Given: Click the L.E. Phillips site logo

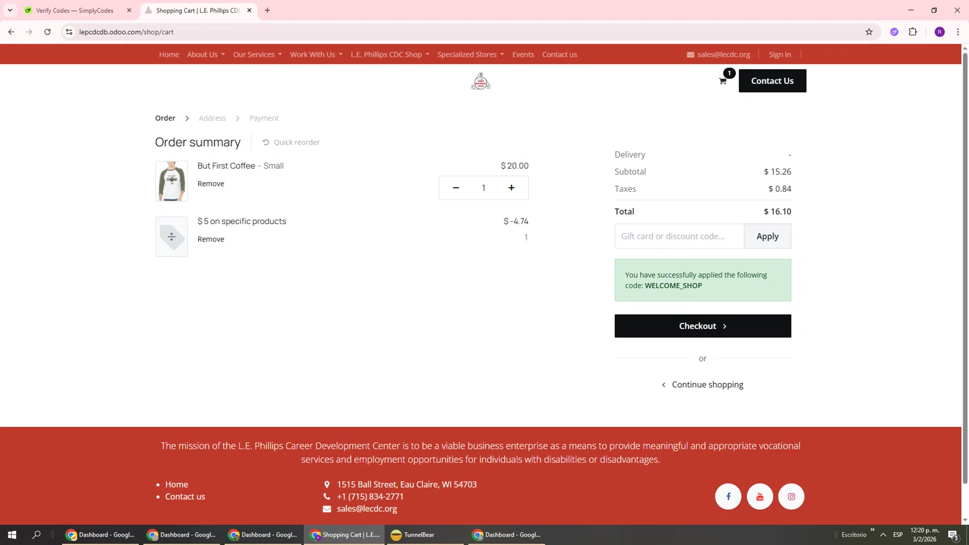Looking at the screenshot, I should click(x=481, y=81).
